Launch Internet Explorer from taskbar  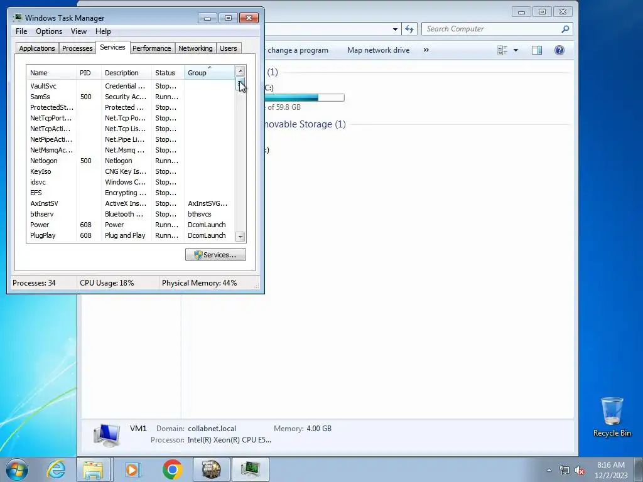click(55, 469)
